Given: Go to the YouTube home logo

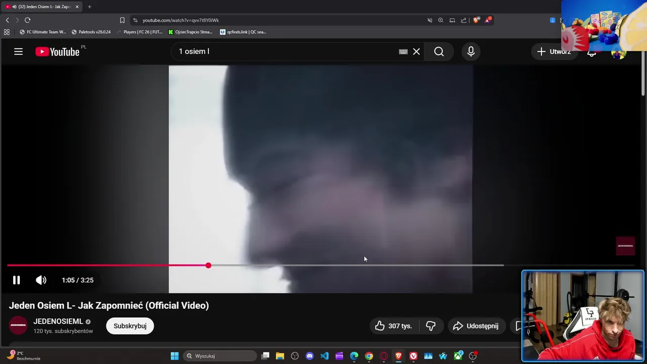Looking at the screenshot, I should pos(57,52).
